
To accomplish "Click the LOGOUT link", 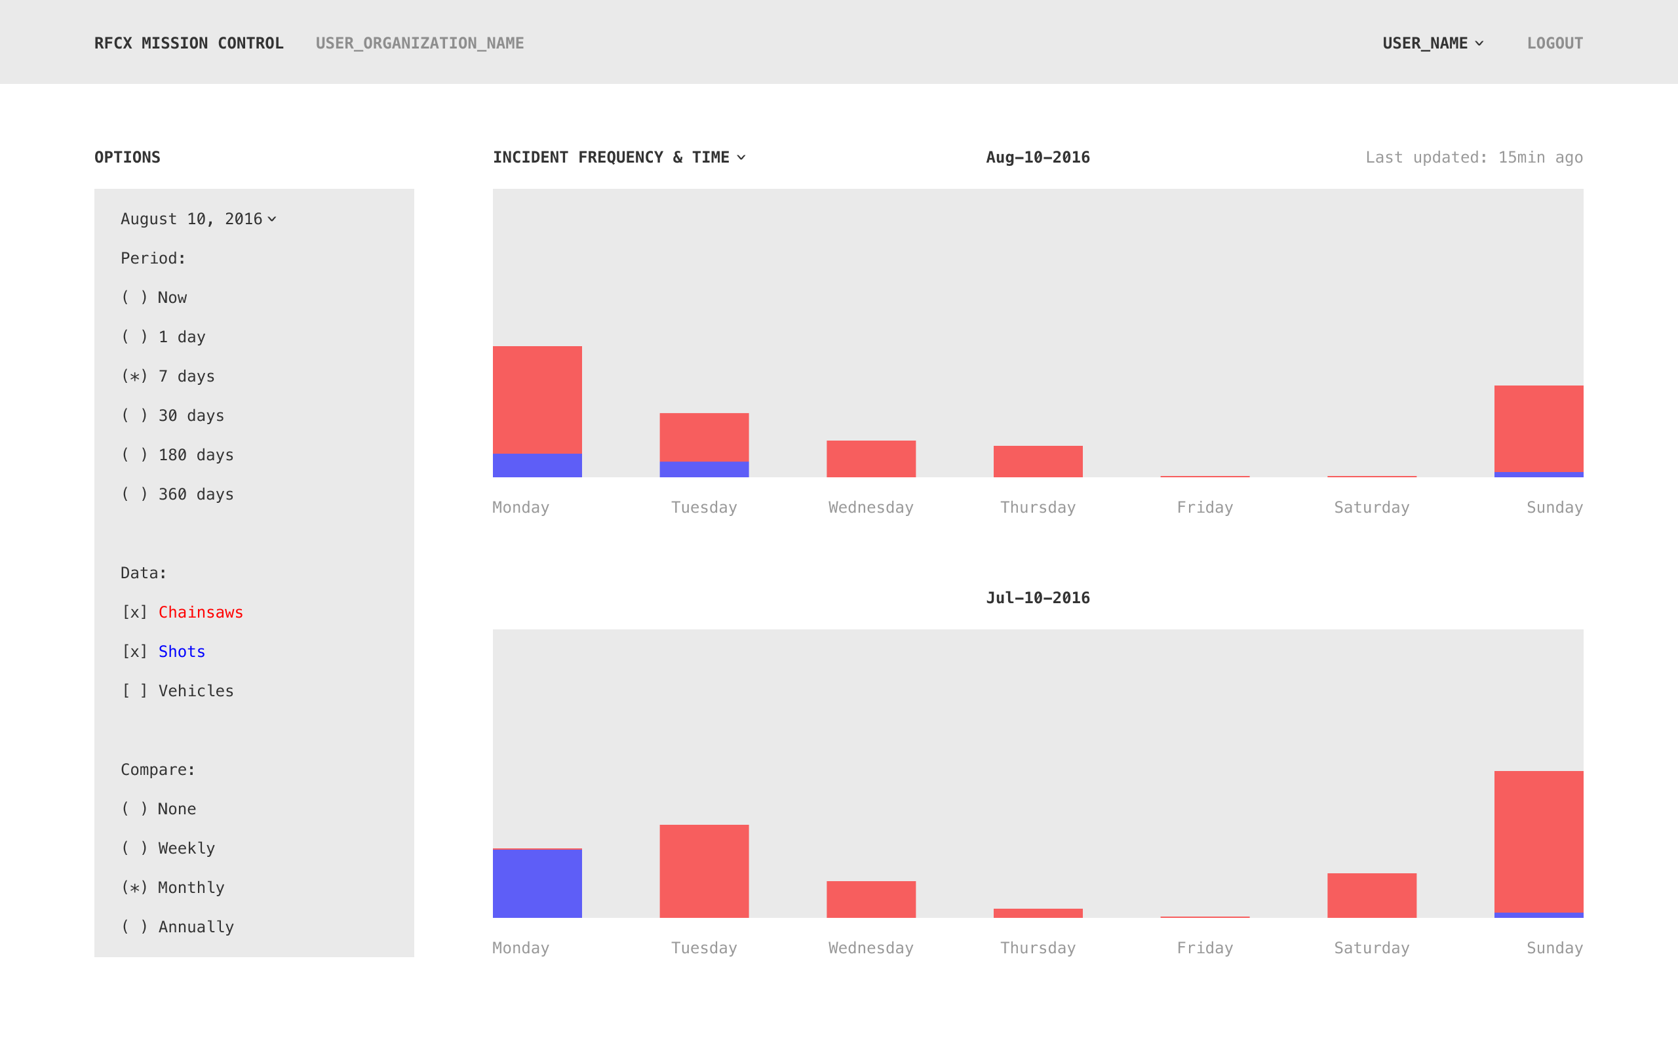I will pos(1555,43).
